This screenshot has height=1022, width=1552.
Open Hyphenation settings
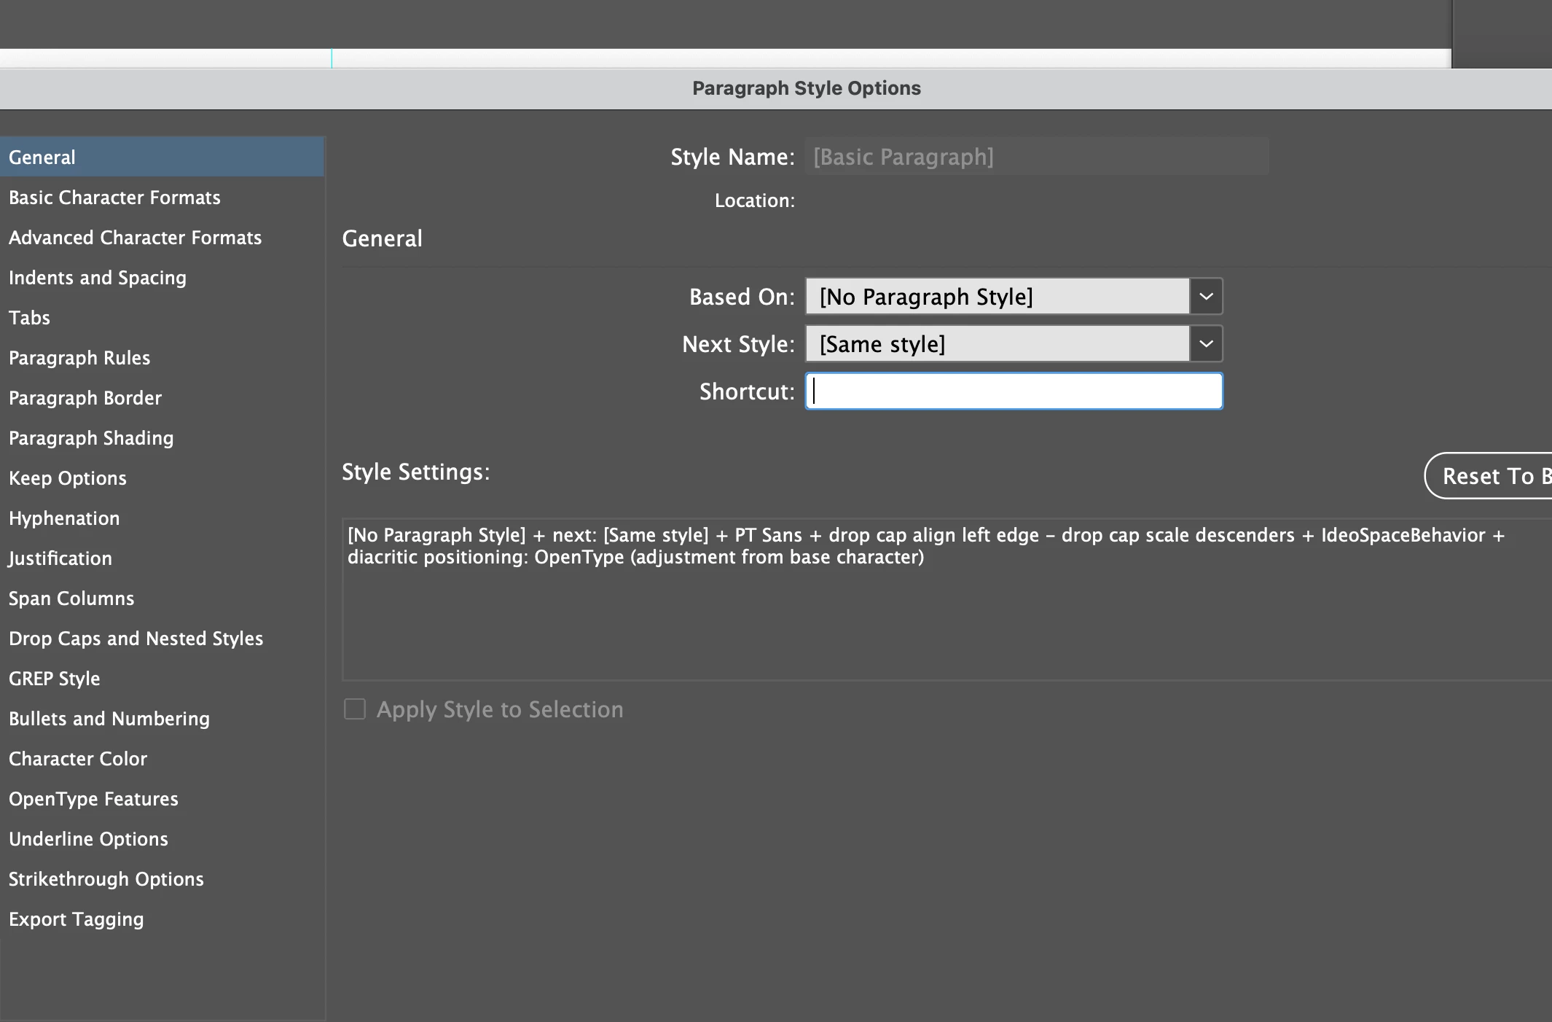pyautogui.click(x=64, y=518)
